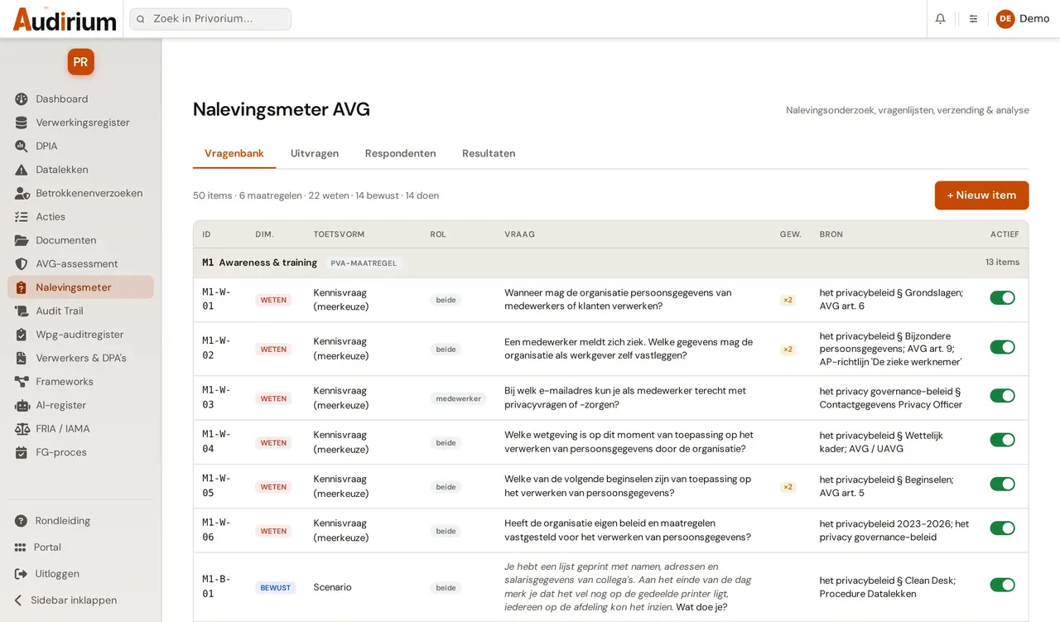Click the AI-register robot icon

click(x=22, y=406)
